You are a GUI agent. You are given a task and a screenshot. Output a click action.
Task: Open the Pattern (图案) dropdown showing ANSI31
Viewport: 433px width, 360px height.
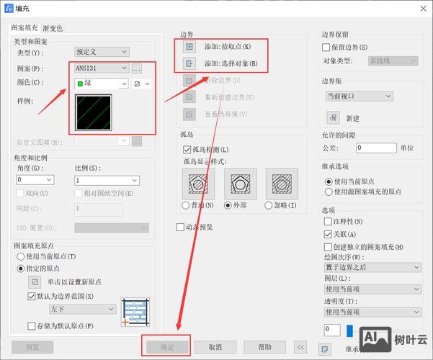[102, 68]
